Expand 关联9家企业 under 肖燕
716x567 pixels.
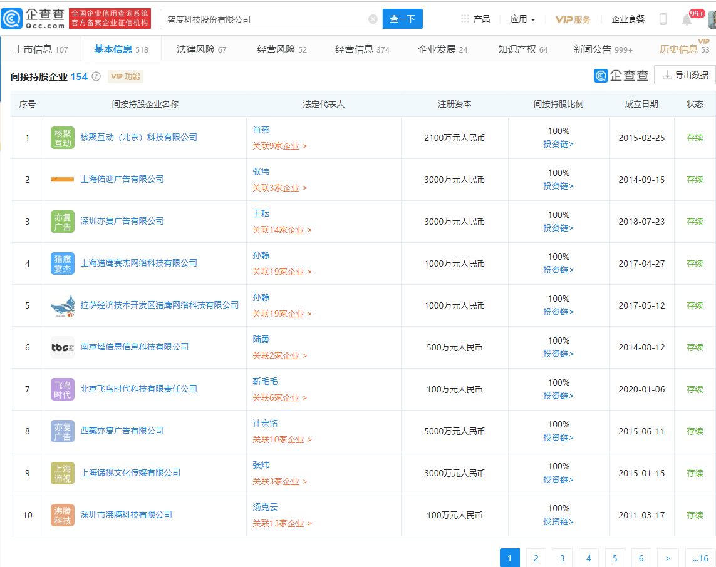tap(279, 146)
